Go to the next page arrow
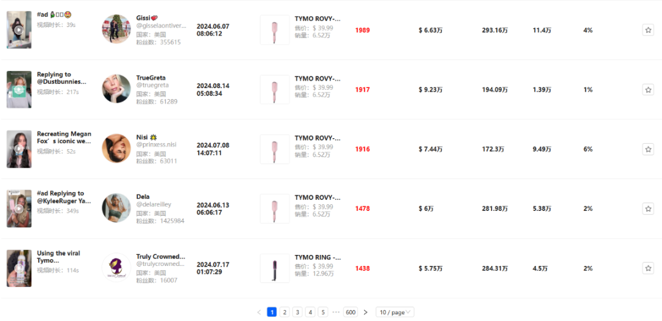The height and width of the screenshot is (321, 662). click(365, 312)
